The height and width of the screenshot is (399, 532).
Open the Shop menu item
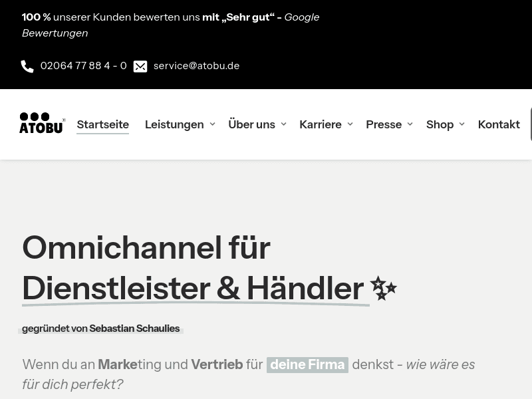[440, 124]
